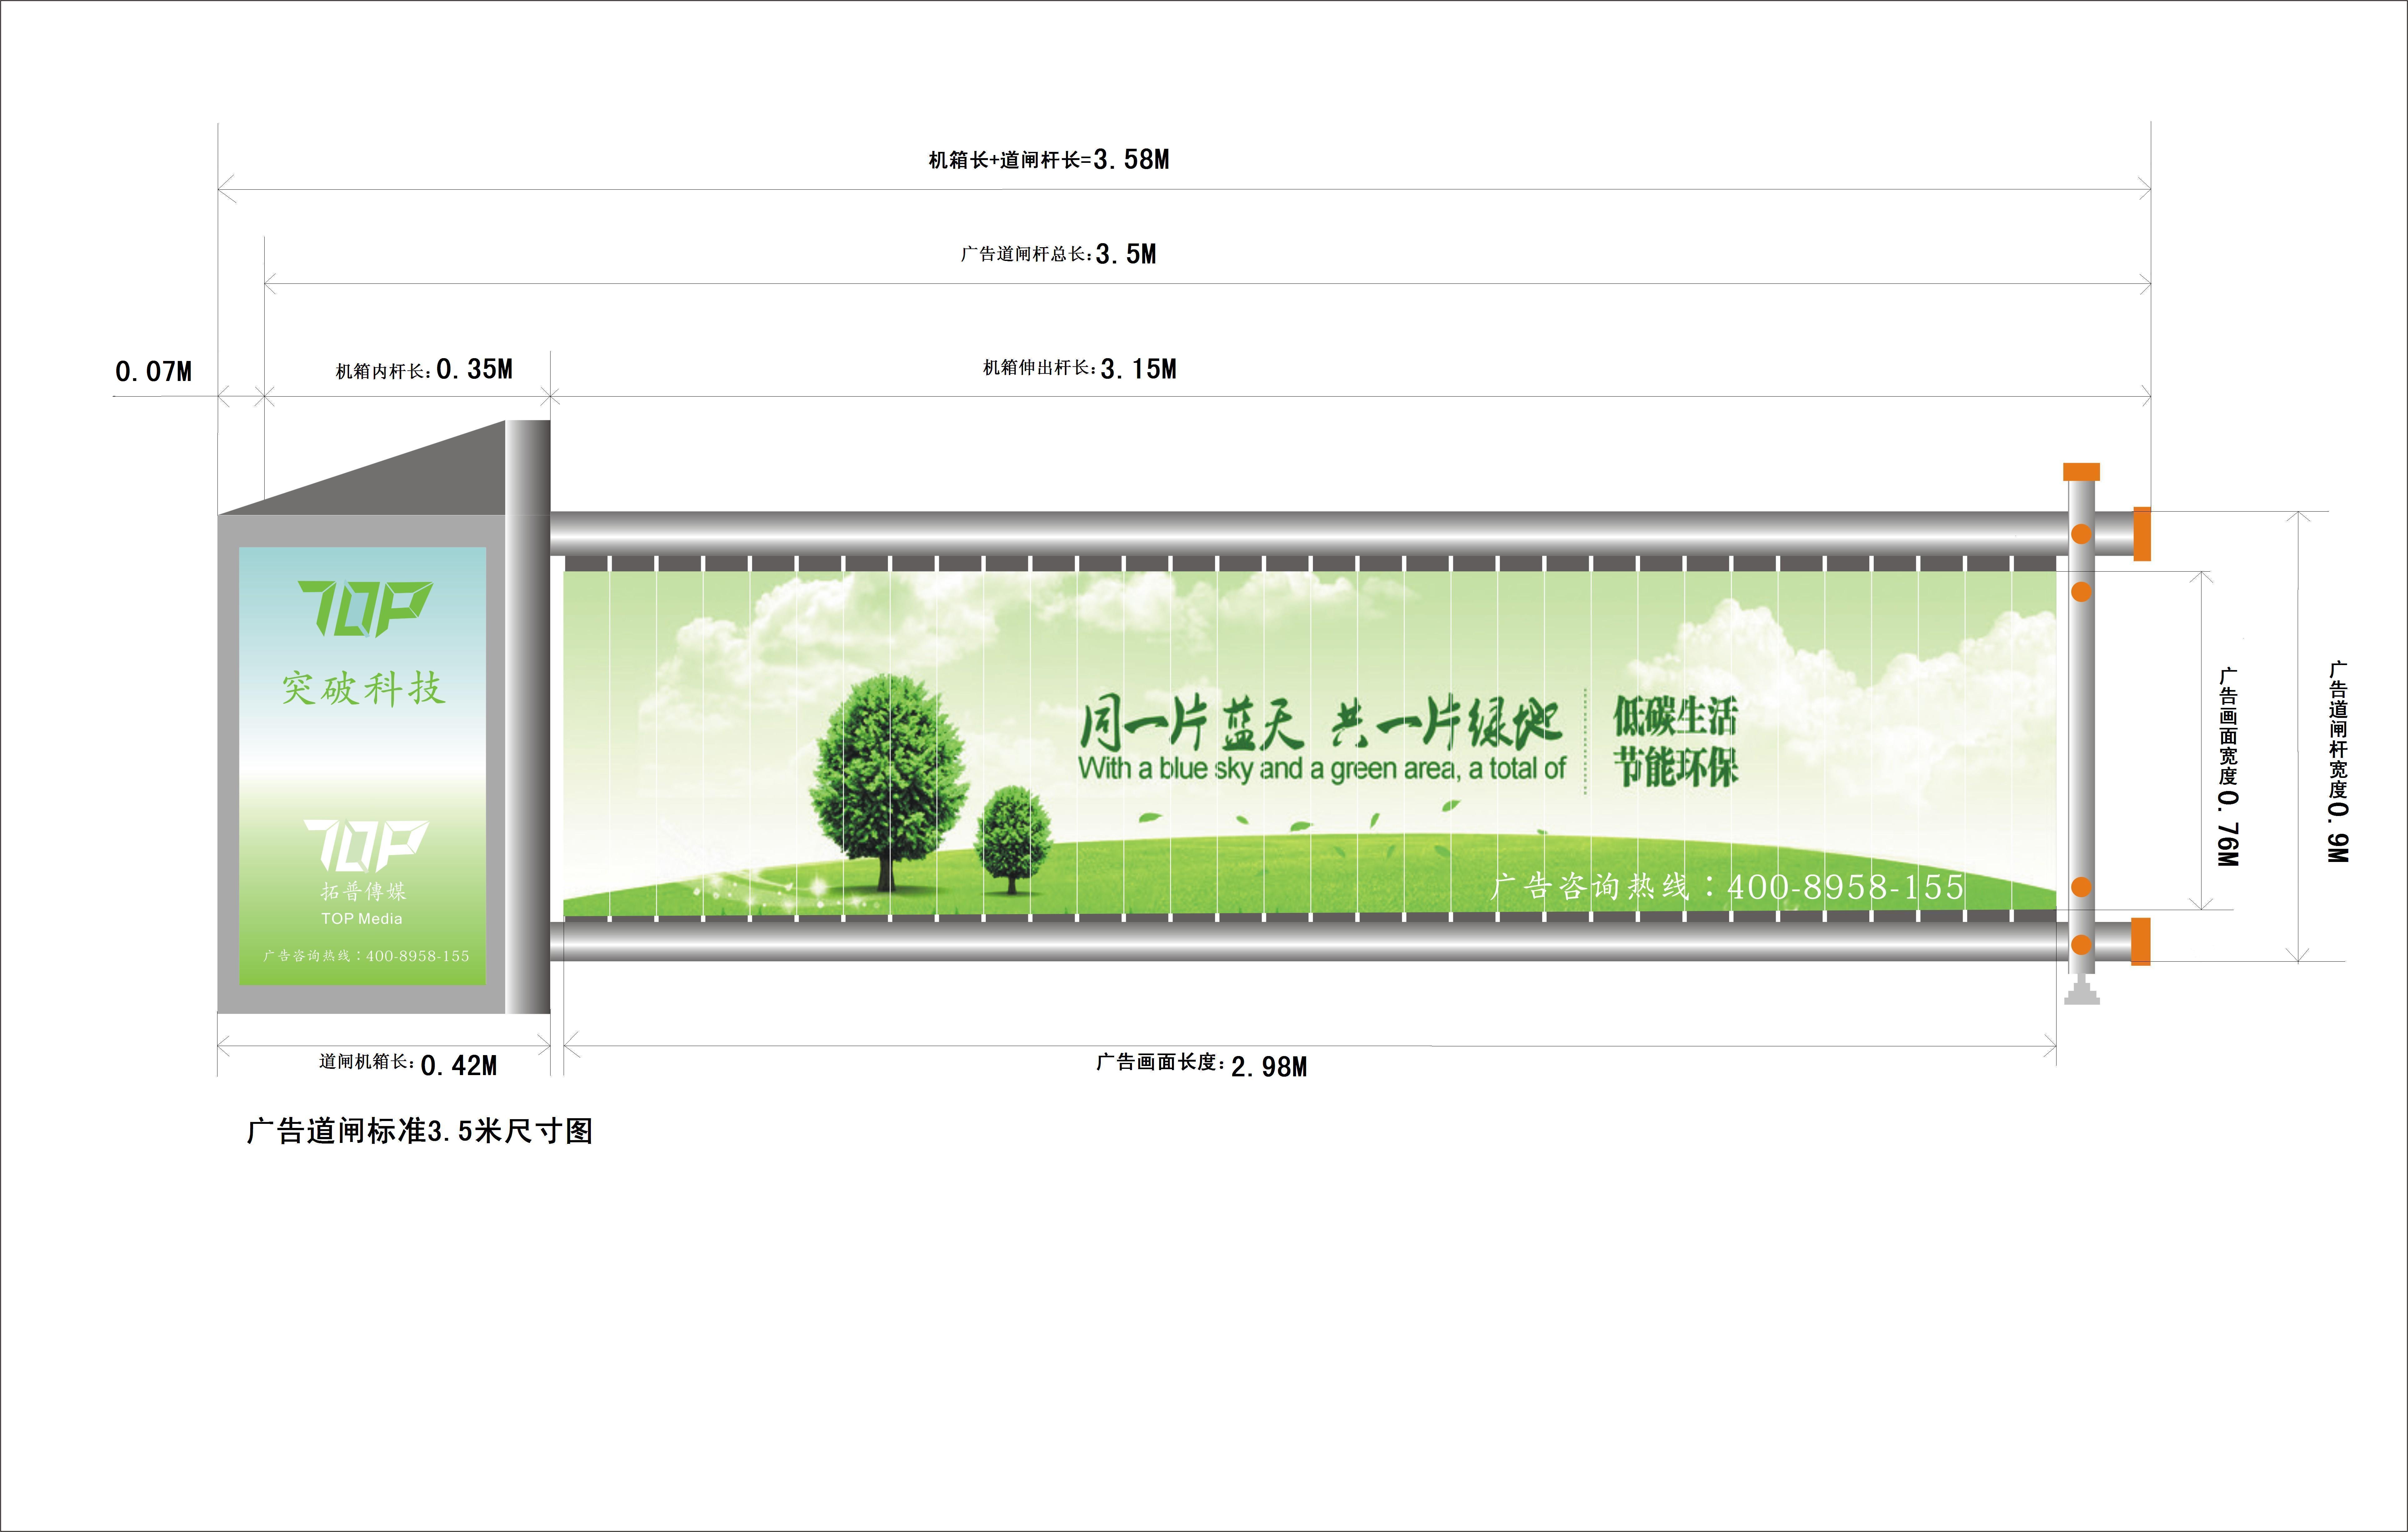
Task: Click the 0.07M dimension text
Action: pos(153,372)
